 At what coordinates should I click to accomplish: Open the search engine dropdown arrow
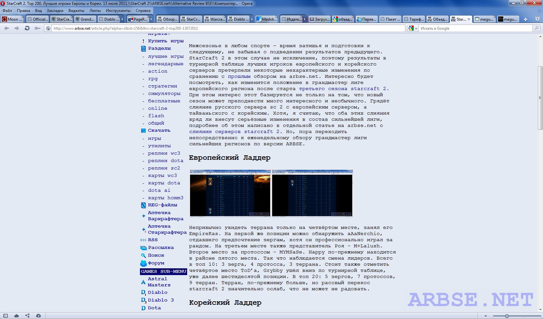[x=416, y=28]
